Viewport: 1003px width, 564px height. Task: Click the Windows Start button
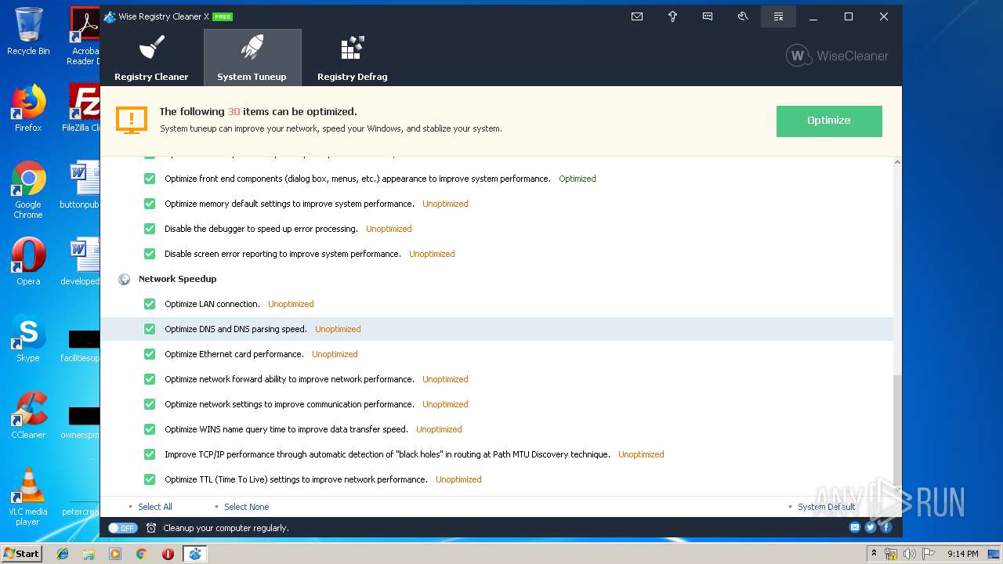(22, 553)
